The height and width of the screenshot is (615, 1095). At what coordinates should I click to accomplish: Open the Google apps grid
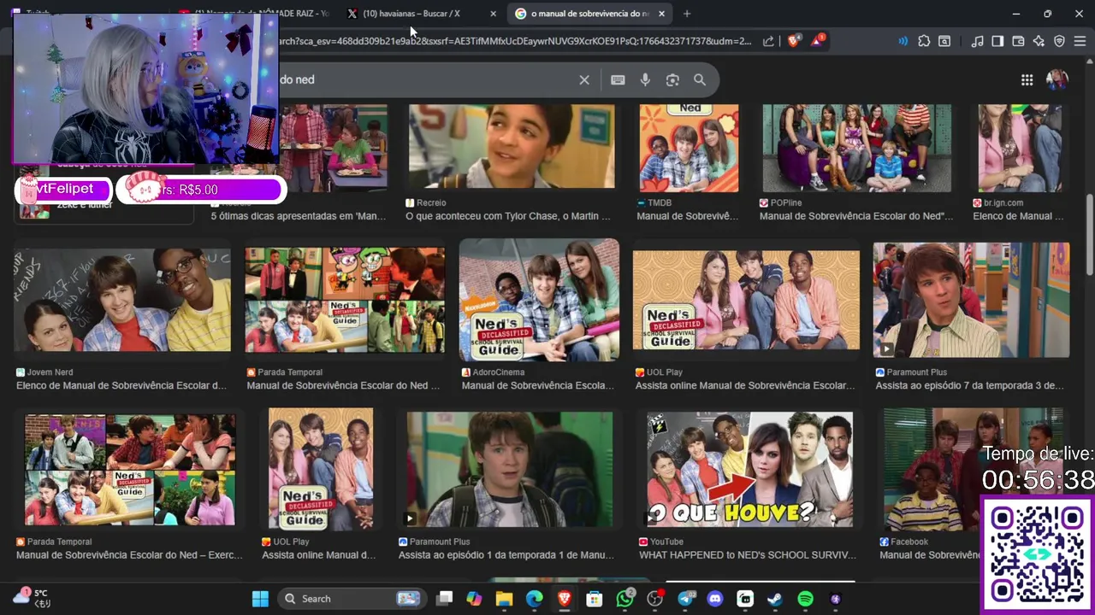[x=1027, y=79]
